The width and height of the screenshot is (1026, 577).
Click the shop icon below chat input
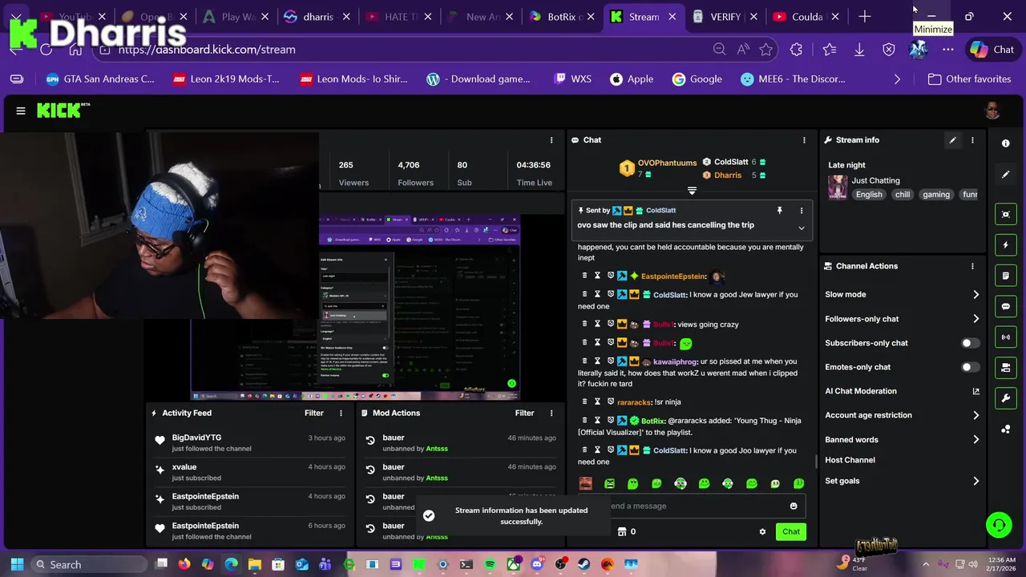(621, 531)
